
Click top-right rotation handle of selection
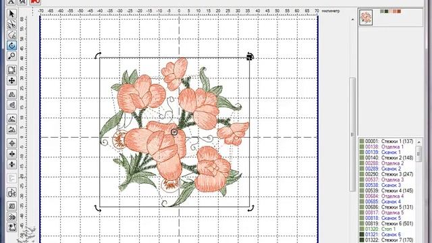coord(250,56)
